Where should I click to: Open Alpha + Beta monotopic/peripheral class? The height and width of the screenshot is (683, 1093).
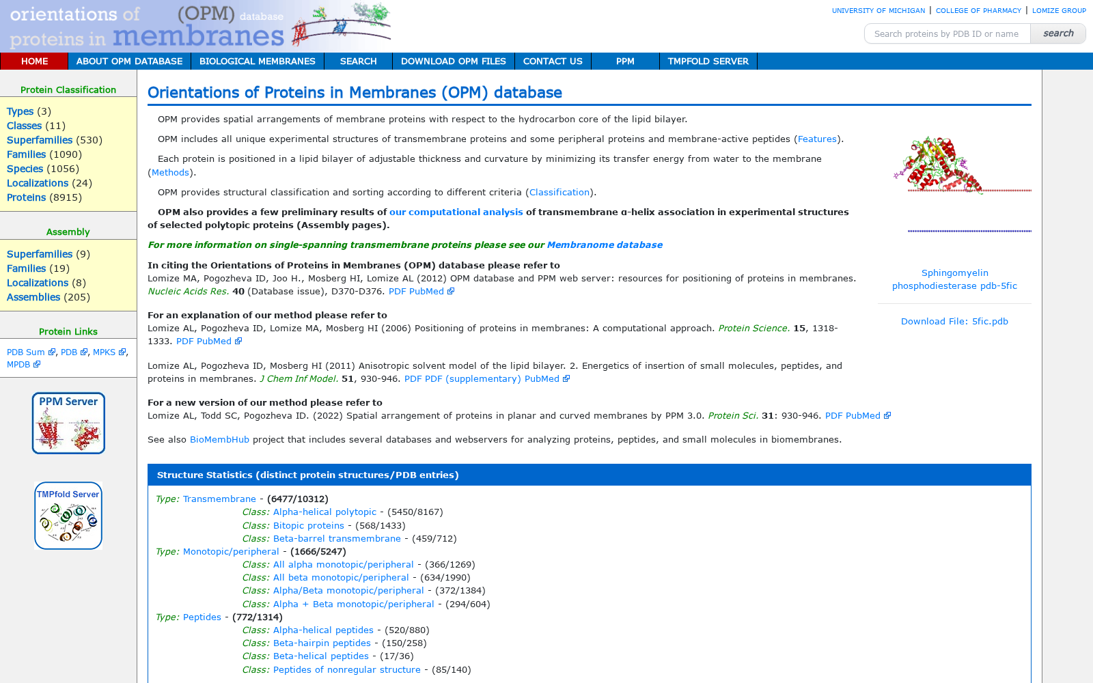pyautogui.click(x=354, y=604)
